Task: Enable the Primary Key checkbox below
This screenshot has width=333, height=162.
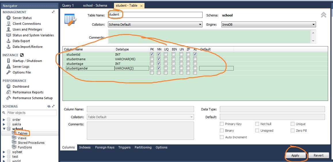Action: [222, 124]
